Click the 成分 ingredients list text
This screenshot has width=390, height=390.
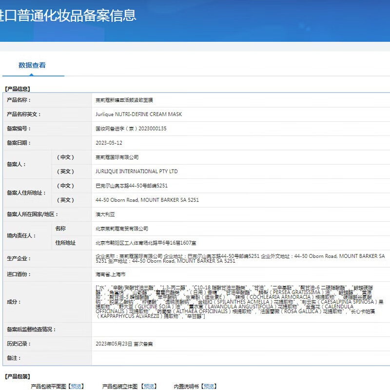coord(239,302)
